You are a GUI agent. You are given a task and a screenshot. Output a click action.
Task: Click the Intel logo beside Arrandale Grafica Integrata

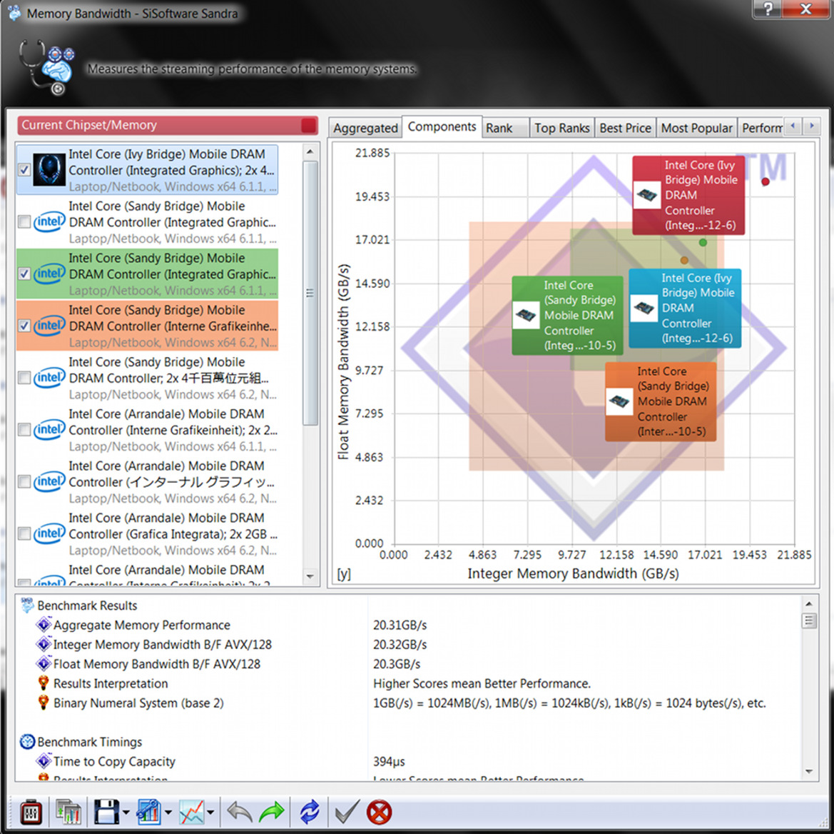49,533
